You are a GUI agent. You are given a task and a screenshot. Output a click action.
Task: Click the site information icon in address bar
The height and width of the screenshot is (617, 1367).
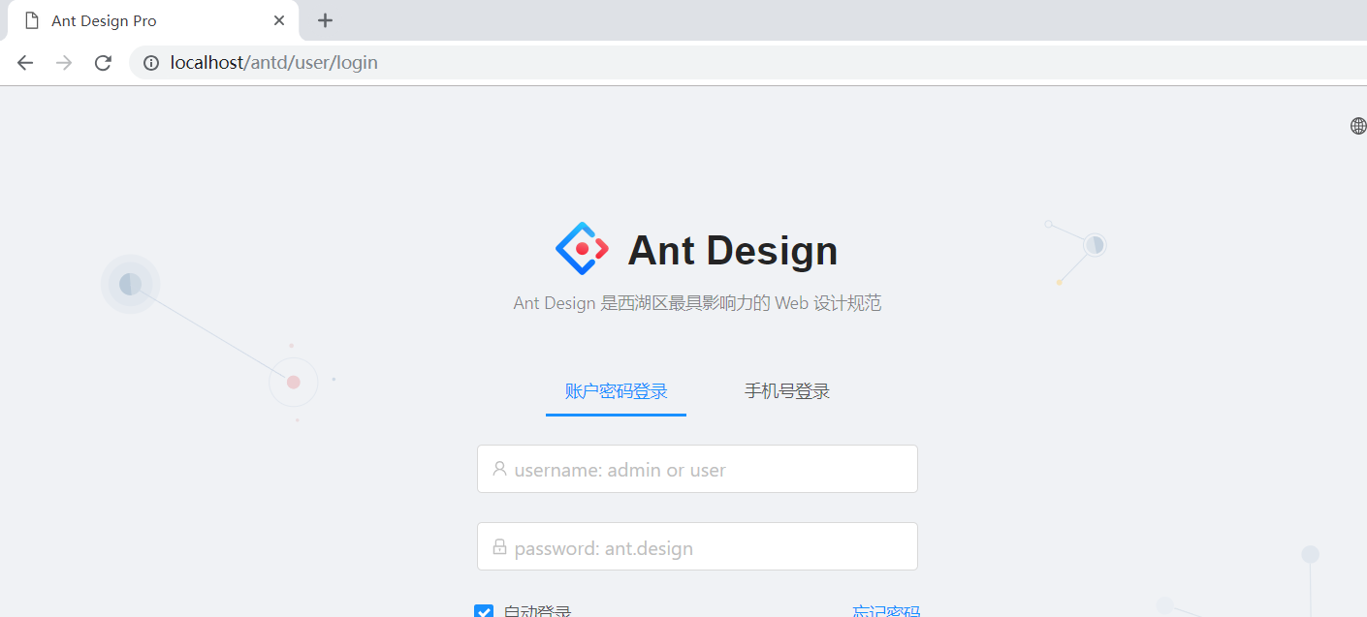click(150, 62)
